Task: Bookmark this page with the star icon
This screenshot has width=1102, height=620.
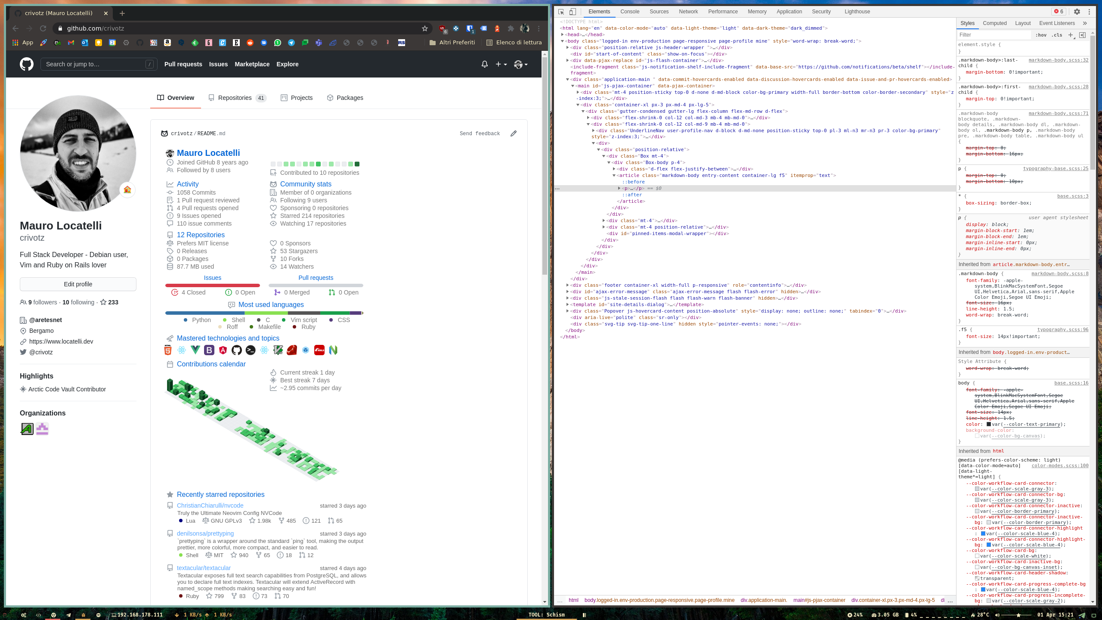Action: coord(425,28)
